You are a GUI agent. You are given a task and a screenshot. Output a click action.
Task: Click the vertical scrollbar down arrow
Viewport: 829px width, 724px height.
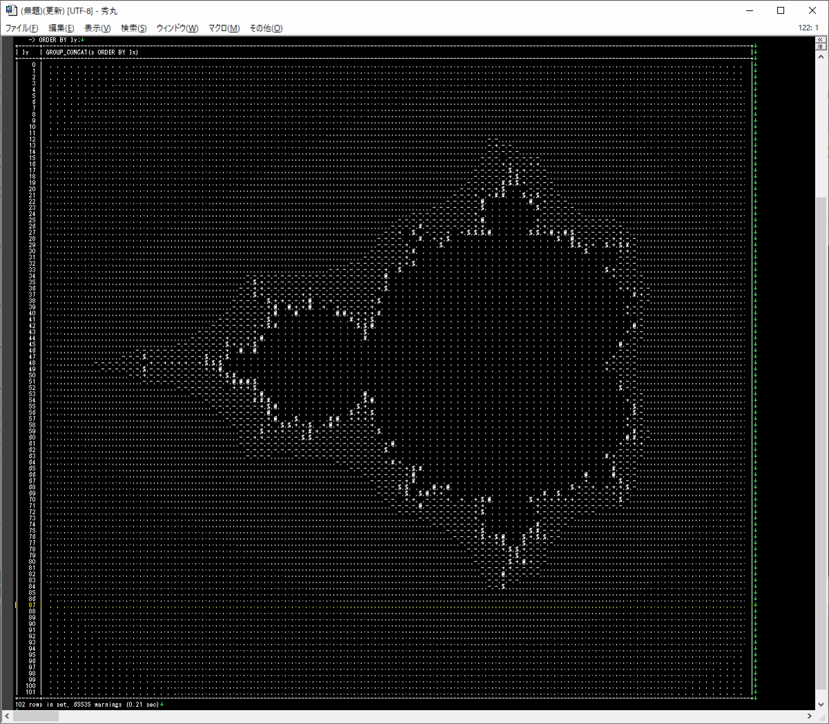[821, 705]
